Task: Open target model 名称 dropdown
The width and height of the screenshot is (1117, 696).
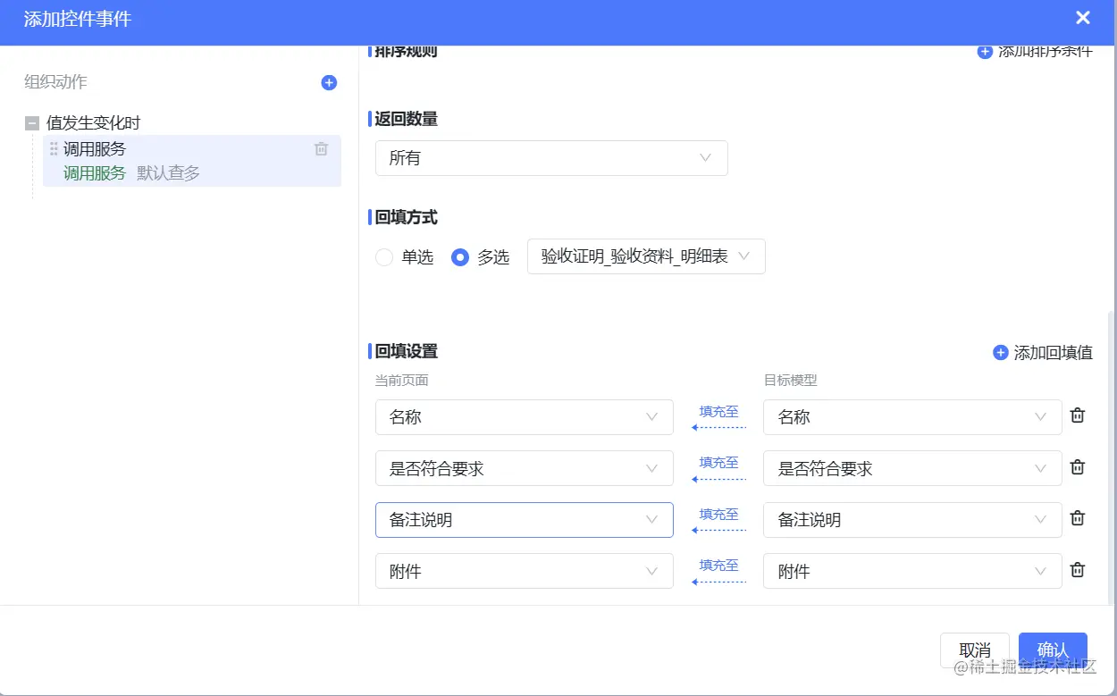Action: [x=912, y=417]
